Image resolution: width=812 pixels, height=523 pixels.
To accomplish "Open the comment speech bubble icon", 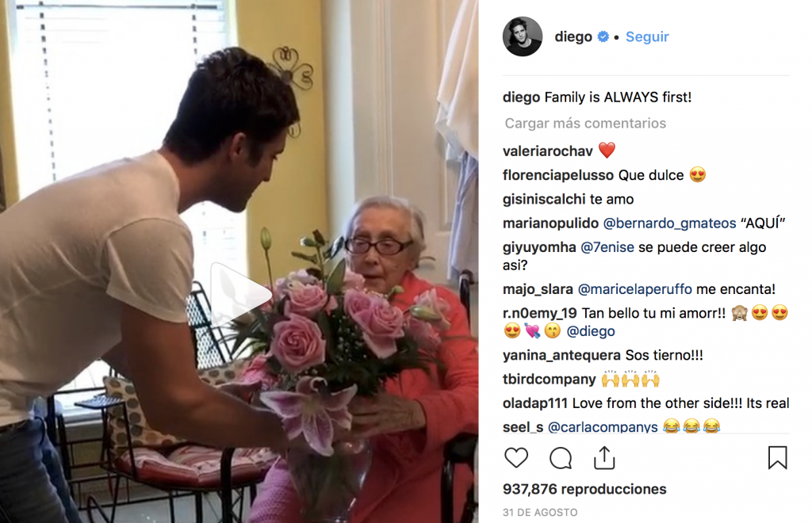I will [x=561, y=458].
